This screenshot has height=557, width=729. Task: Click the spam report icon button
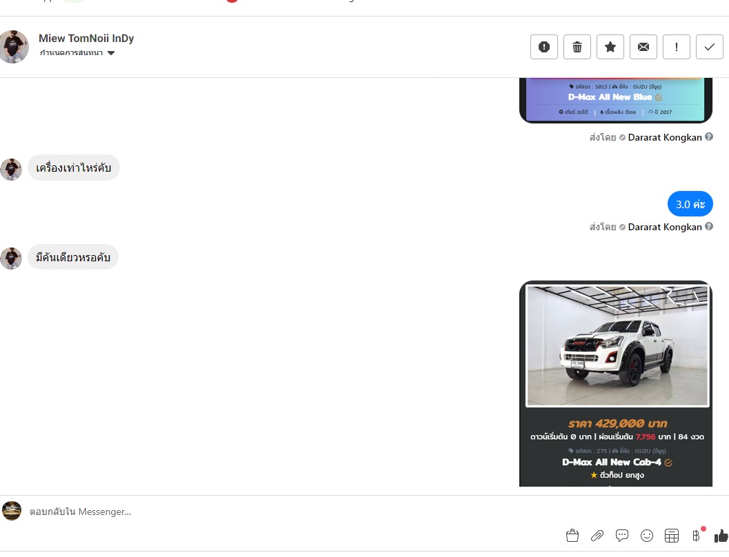pyautogui.click(x=544, y=47)
